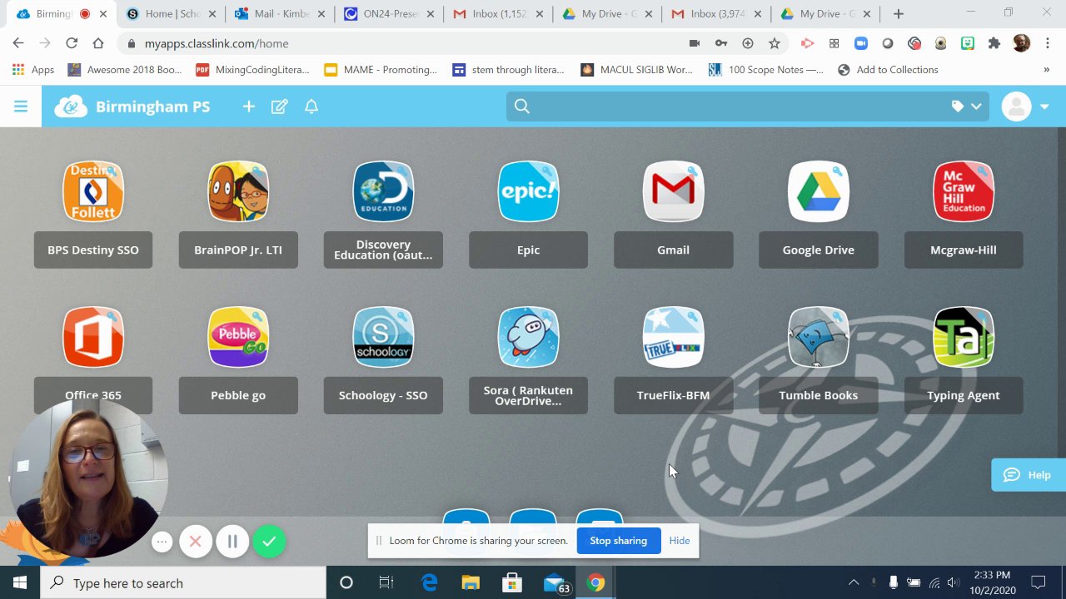Open the Gmail app icon
This screenshot has width=1066, height=599.
pos(673,192)
